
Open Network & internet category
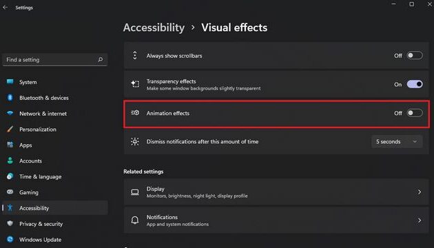(55, 114)
